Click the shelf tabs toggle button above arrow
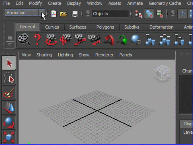Image resolution: width=193 pixels, height=145 pixels. pyautogui.click(x=10, y=38)
